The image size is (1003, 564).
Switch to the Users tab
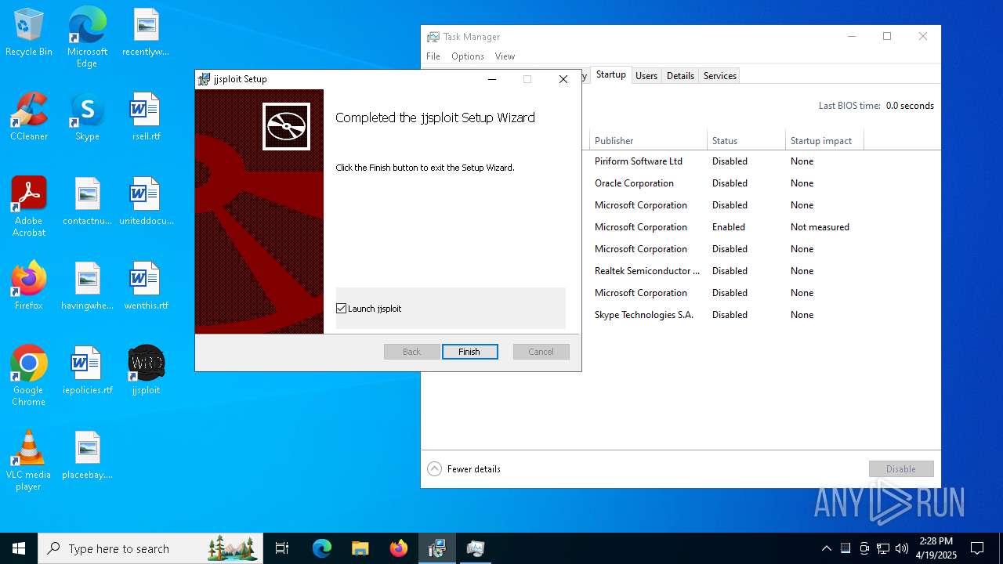pos(646,75)
